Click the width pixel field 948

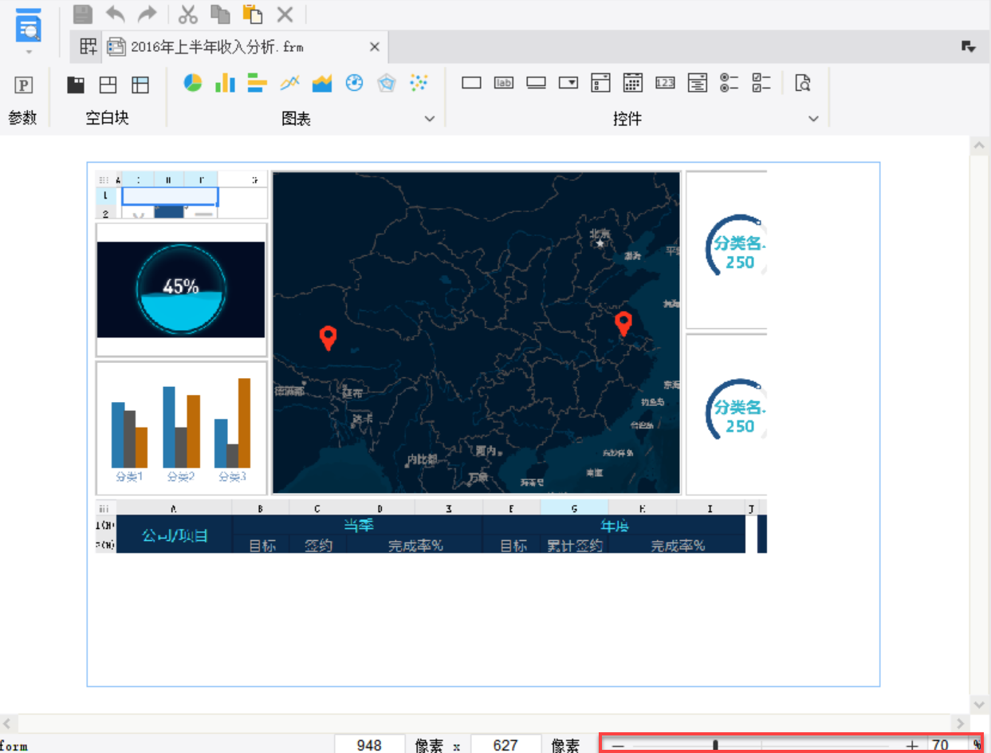coord(369,745)
